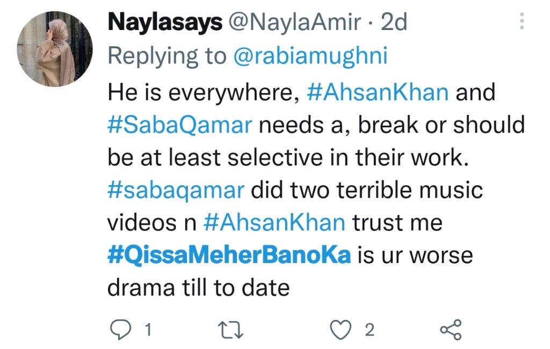550x349 pixels.
Task: Open the #SabaQamar capitalized hashtag
Action: coord(180,125)
